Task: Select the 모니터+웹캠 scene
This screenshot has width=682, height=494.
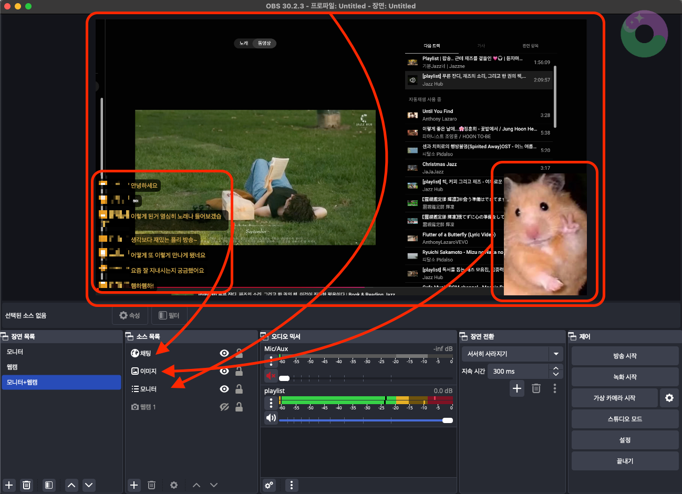Action: coord(61,382)
